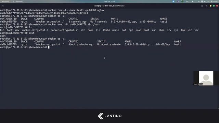
Task: Open the battery 100 % indicator
Action: click(214, 1)
